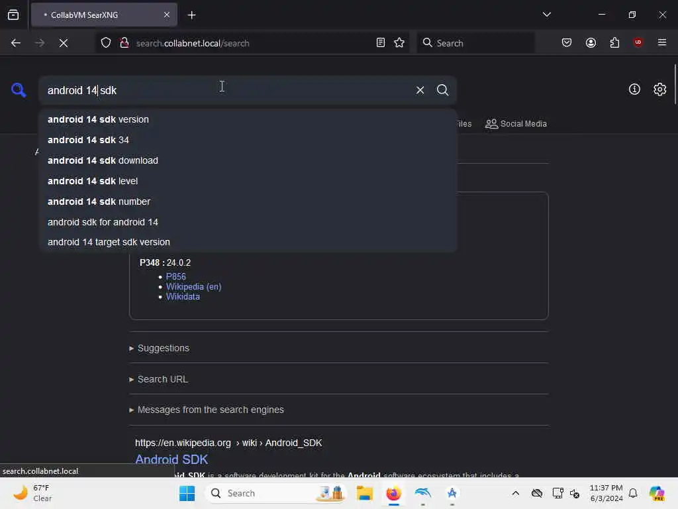Open notifications bell icon

633,493
